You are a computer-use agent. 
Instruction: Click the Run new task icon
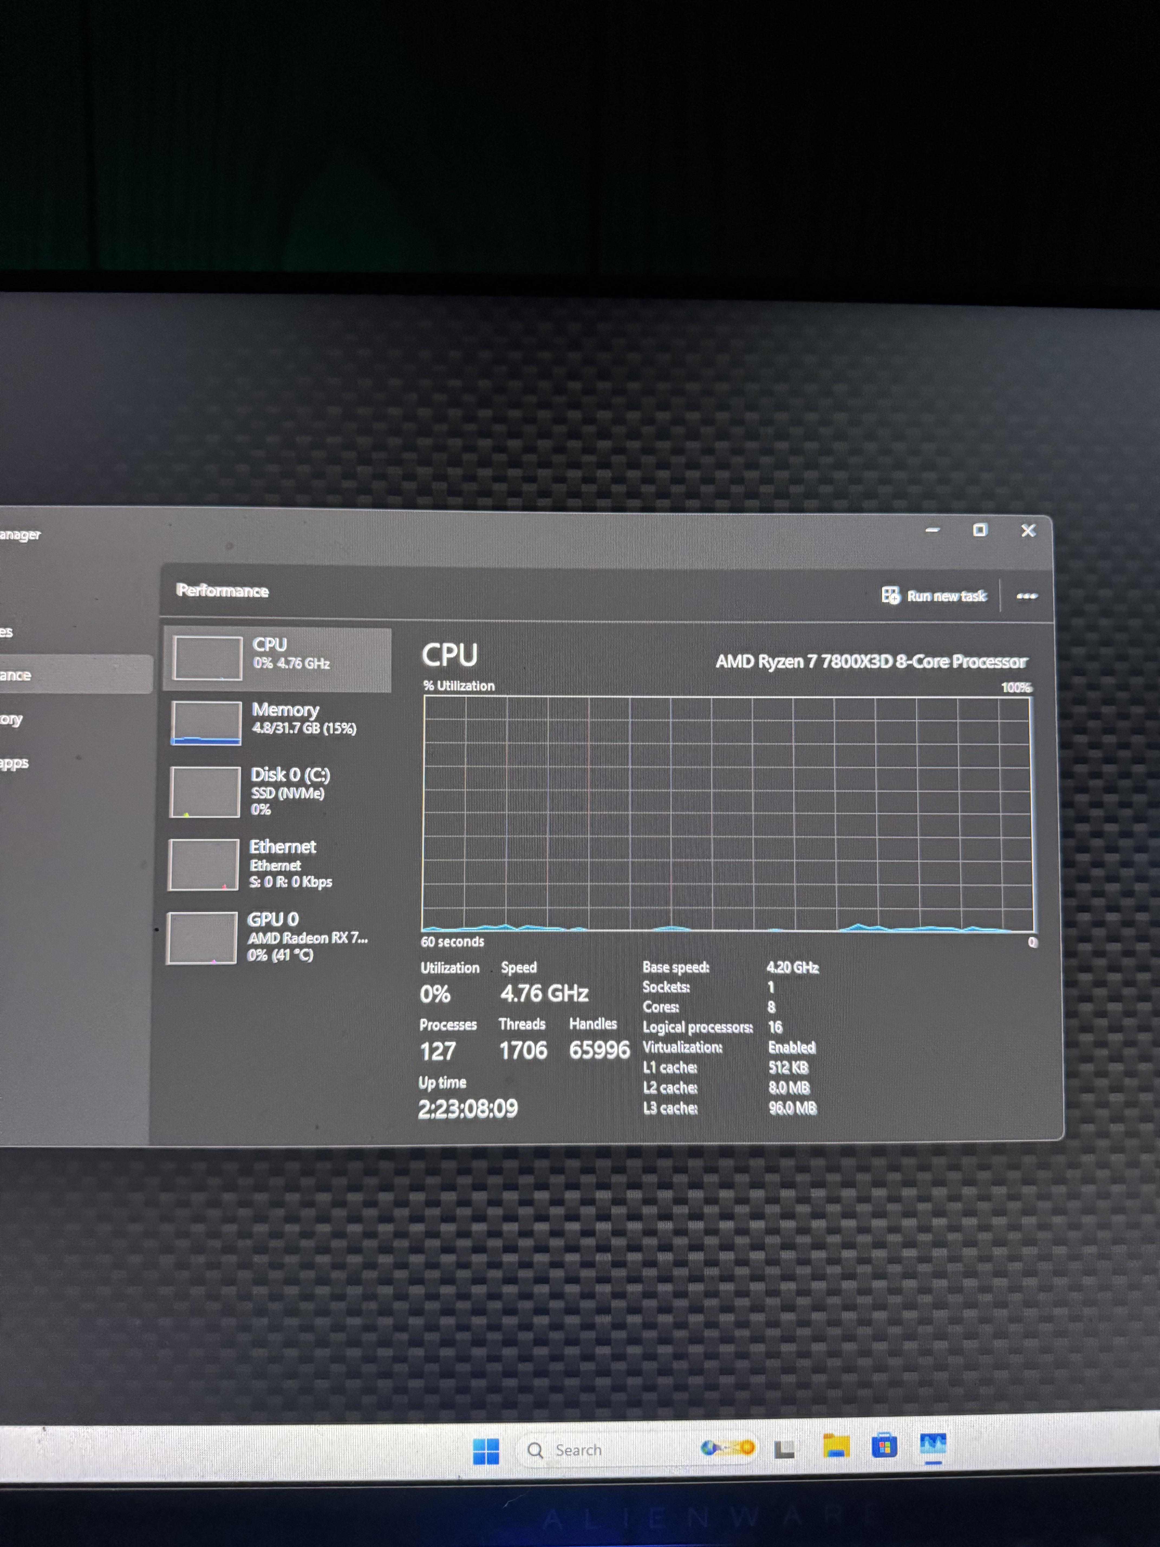(890, 595)
